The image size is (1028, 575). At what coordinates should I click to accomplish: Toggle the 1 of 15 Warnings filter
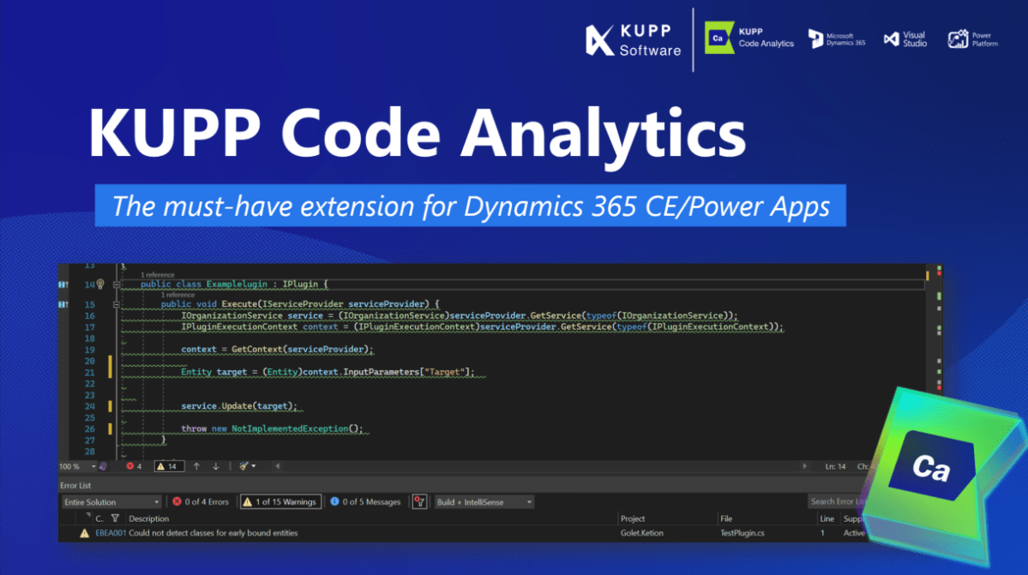280,502
